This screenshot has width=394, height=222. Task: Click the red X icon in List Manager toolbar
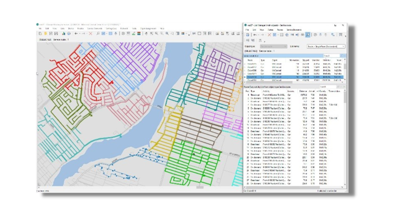(x=269, y=35)
